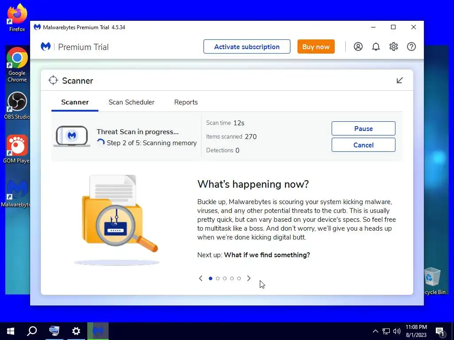Click the Malwarebytes logo beside Premium Trial
Image resolution: width=454 pixels, height=340 pixels.
pos(46,46)
